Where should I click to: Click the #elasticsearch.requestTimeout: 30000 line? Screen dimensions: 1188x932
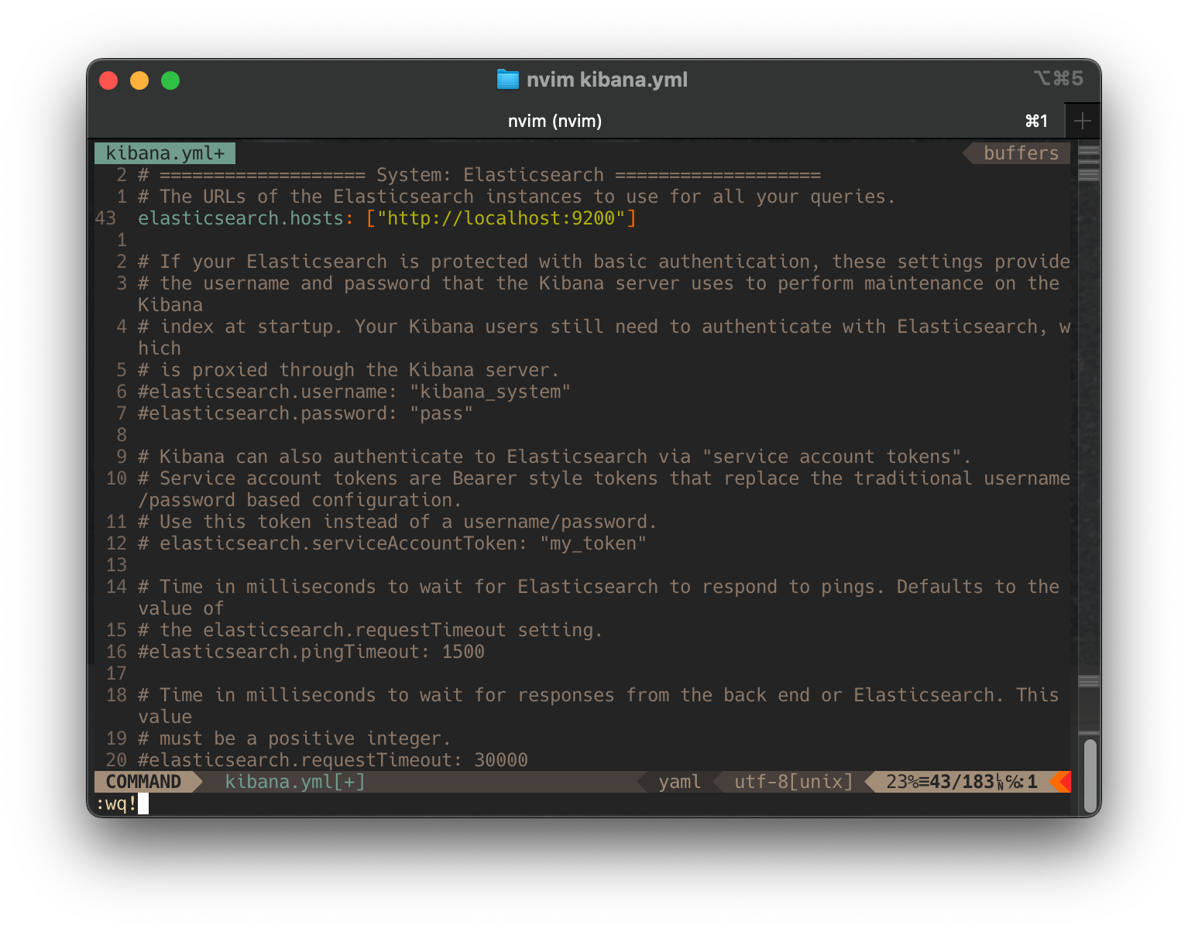[x=333, y=759]
